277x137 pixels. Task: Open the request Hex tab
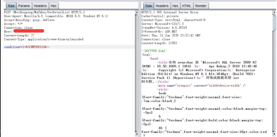coord(54,6)
